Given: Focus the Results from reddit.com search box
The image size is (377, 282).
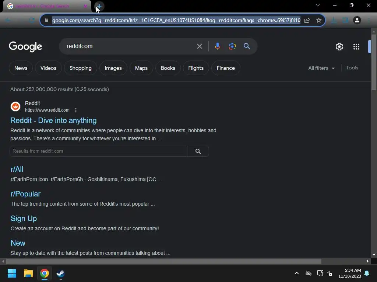Looking at the screenshot, I should point(98,151).
